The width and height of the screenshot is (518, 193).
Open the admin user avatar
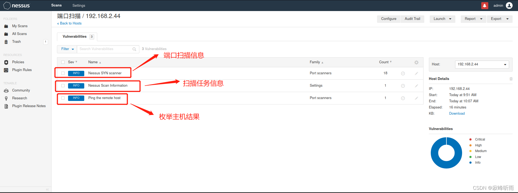click(x=509, y=5)
